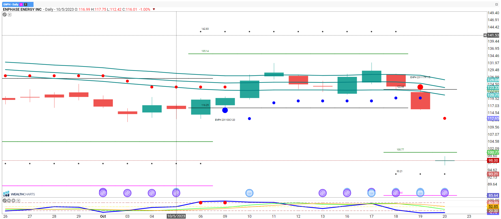
Task: Click the circle-slash icon in the indicator pane
Action: (5, 201)
